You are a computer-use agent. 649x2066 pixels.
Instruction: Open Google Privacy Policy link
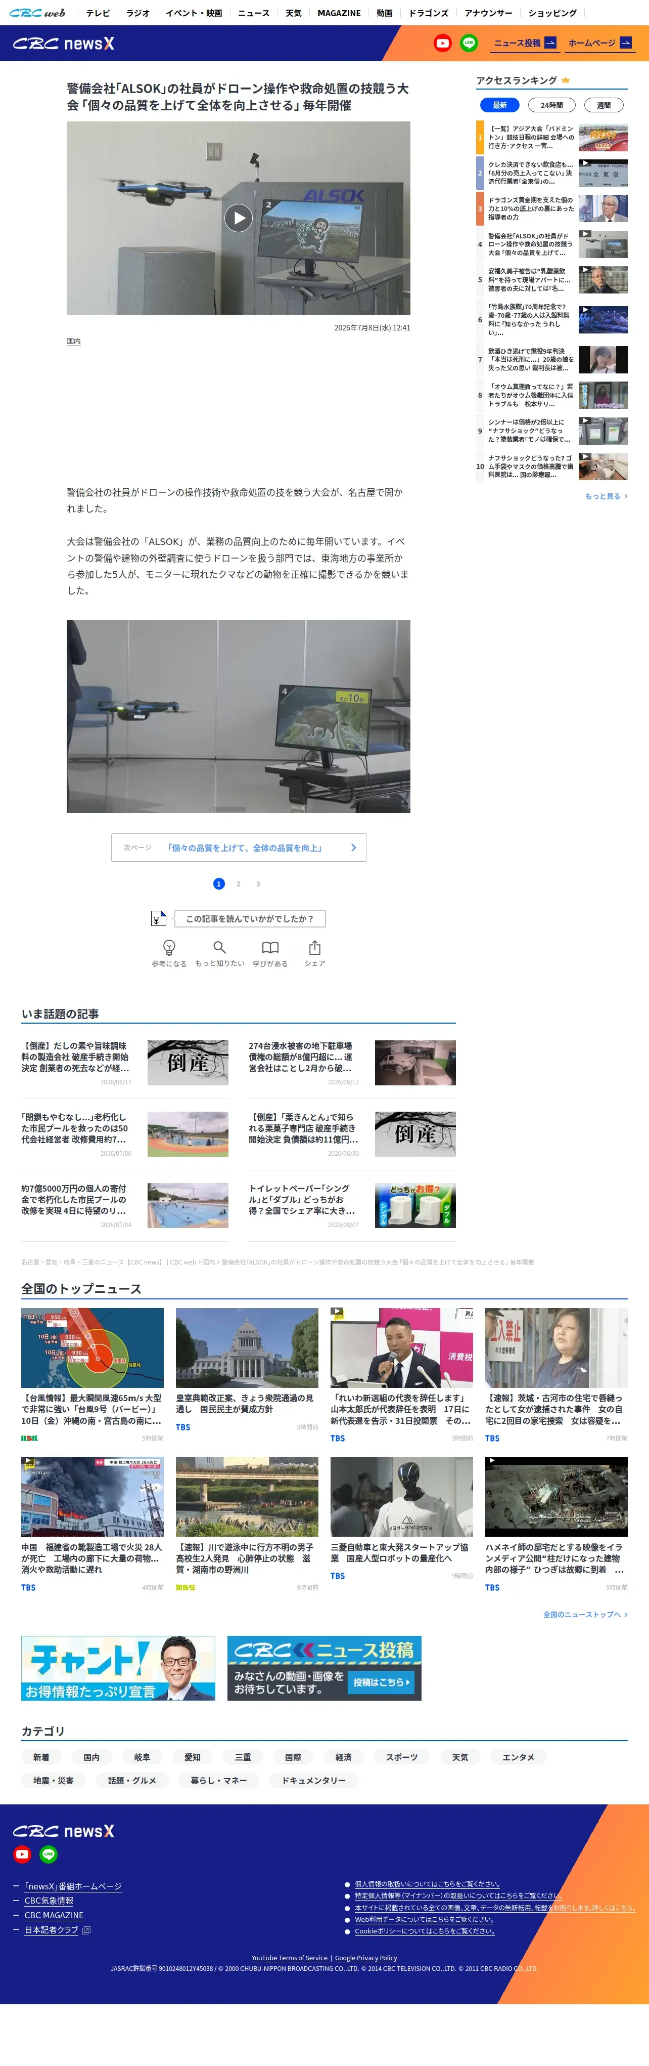tap(366, 1958)
